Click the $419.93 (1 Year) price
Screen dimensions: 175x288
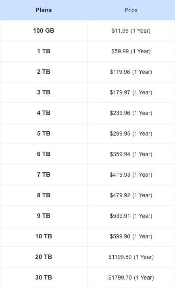pos(131,175)
